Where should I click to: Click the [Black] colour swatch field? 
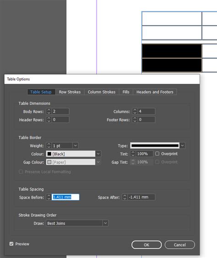coord(71,154)
